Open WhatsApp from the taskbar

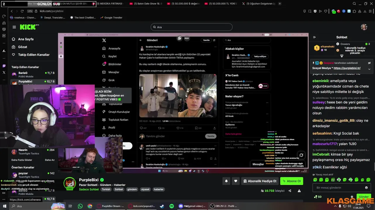(x=80, y=206)
